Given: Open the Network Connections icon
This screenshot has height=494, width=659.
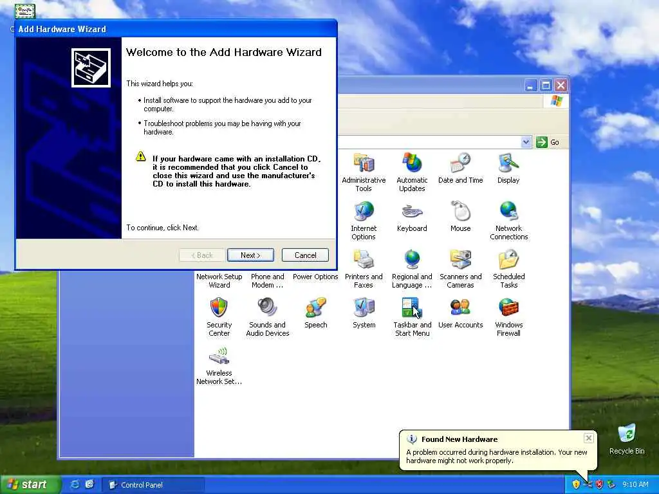Looking at the screenshot, I should (x=508, y=211).
